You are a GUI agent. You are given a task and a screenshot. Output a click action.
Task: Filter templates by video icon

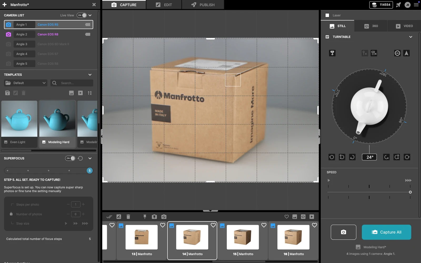[80, 93]
